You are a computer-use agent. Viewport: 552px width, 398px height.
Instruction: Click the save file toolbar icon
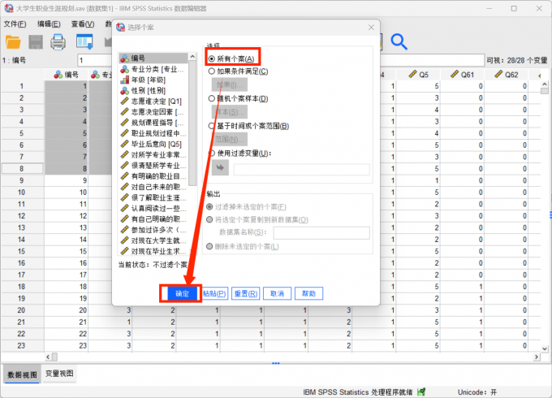point(36,42)
